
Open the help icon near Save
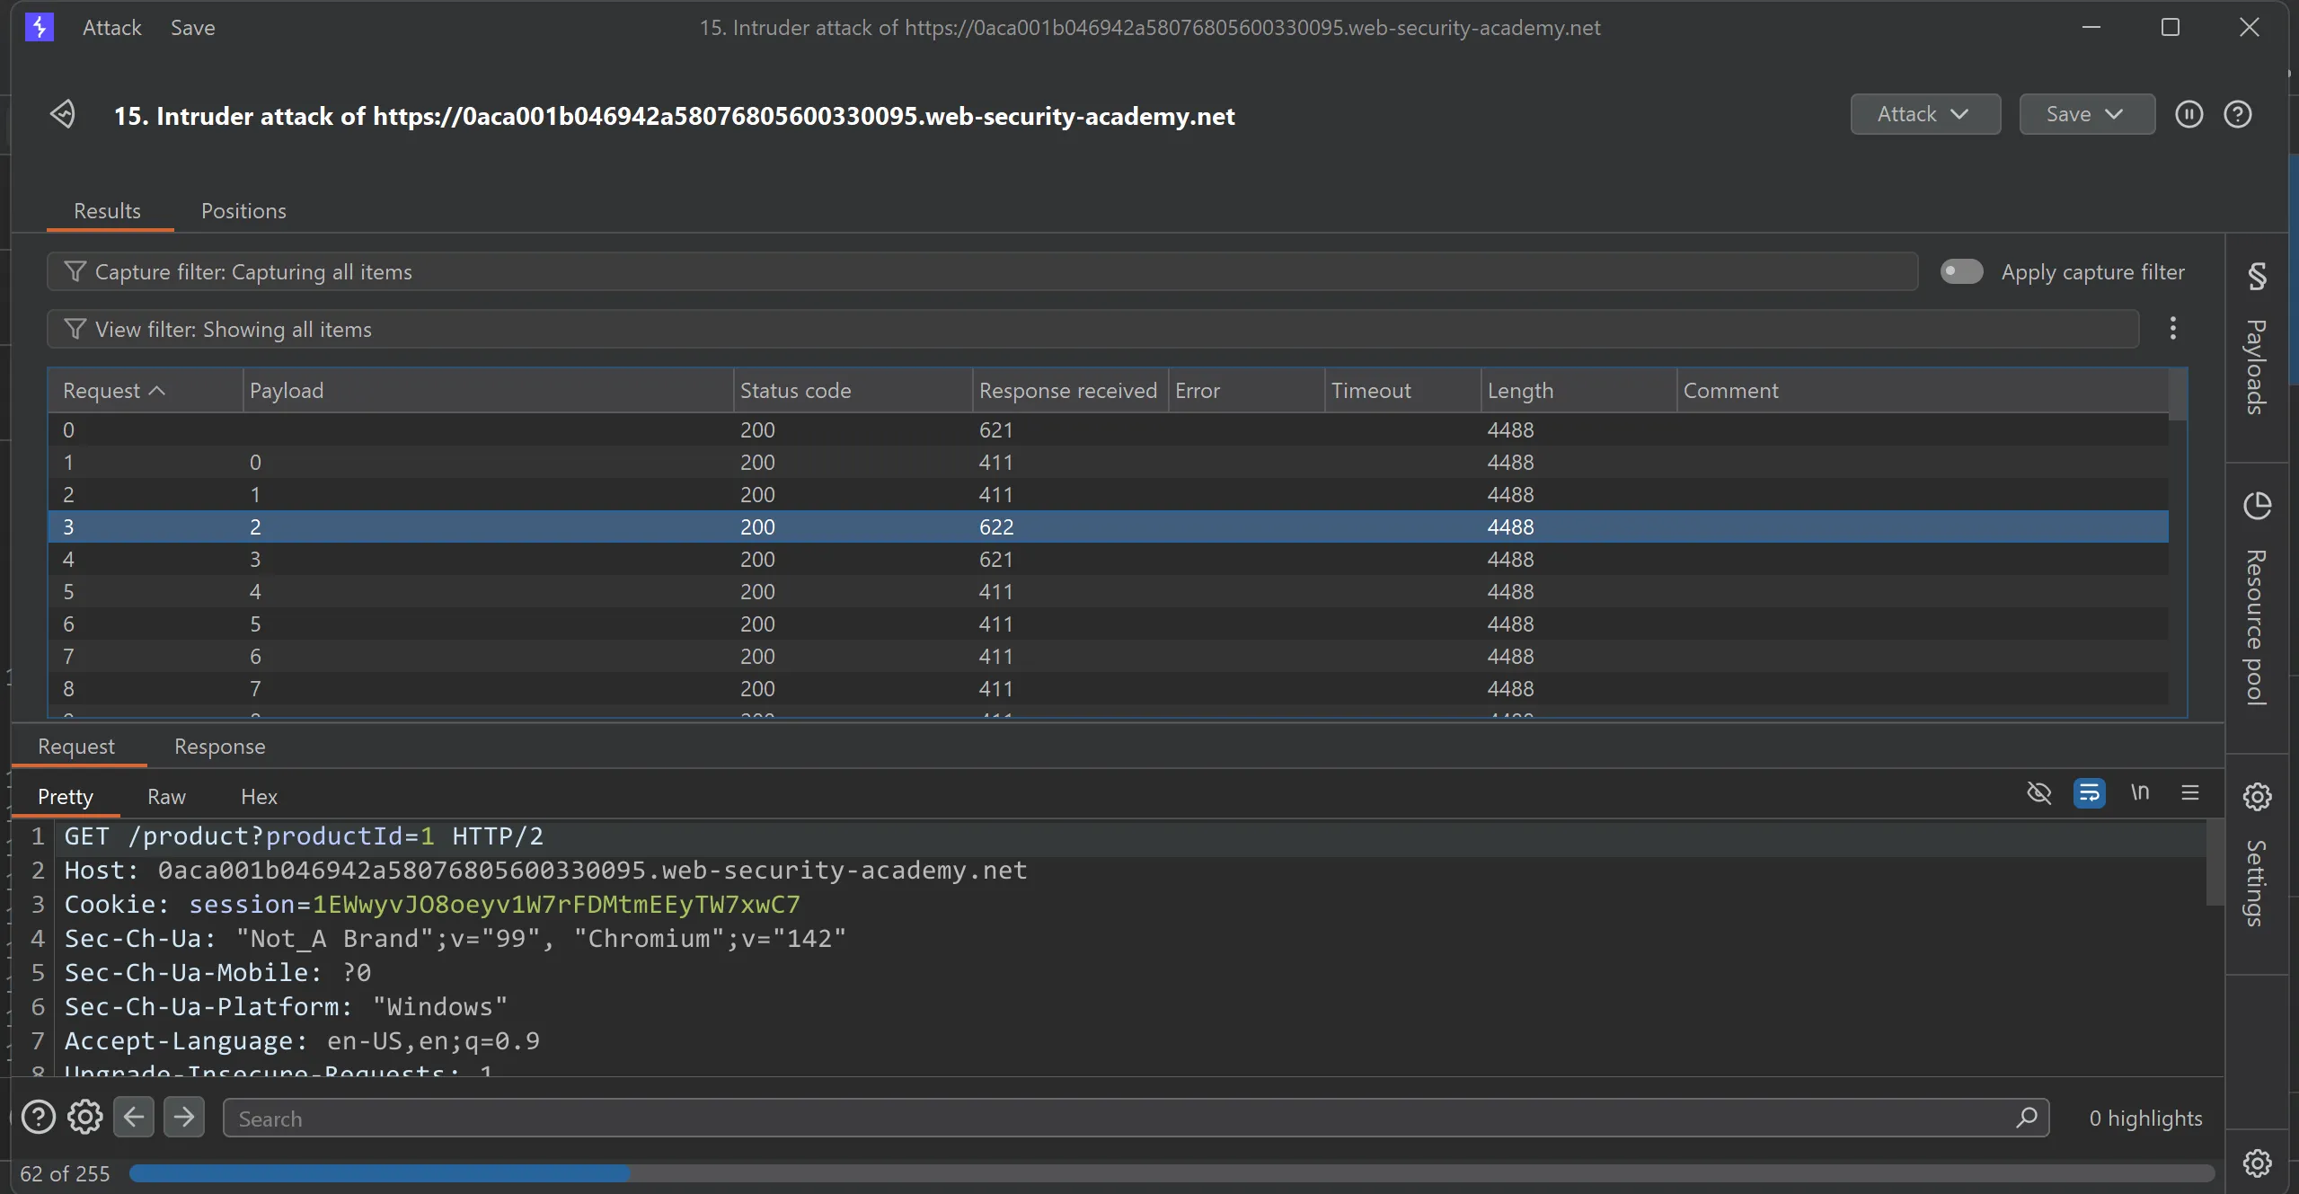[x=2237, y=114]
